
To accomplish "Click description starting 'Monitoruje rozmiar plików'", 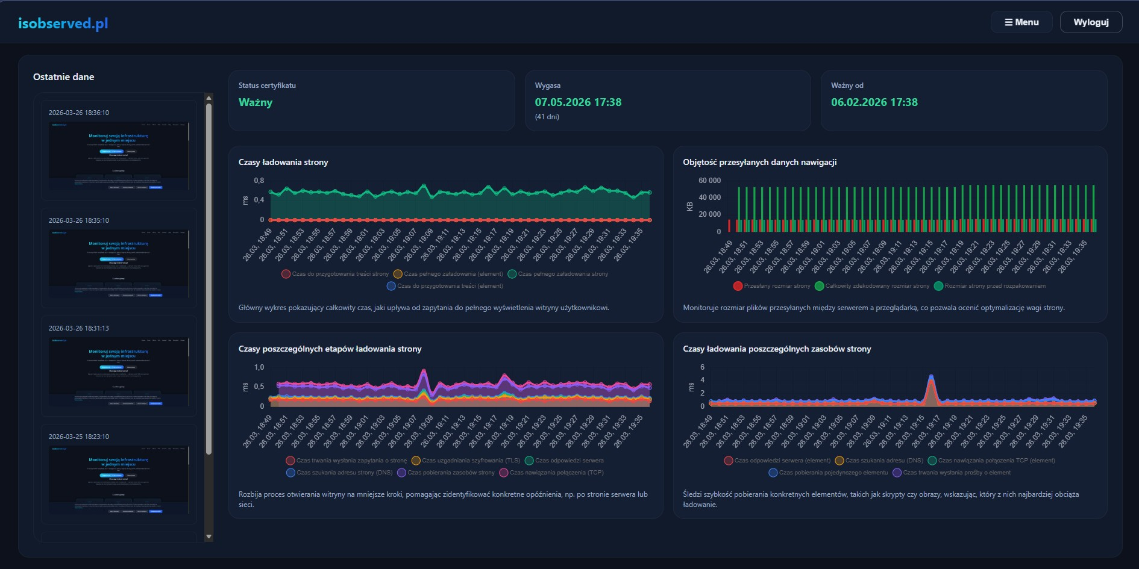I will pos(874,308).
